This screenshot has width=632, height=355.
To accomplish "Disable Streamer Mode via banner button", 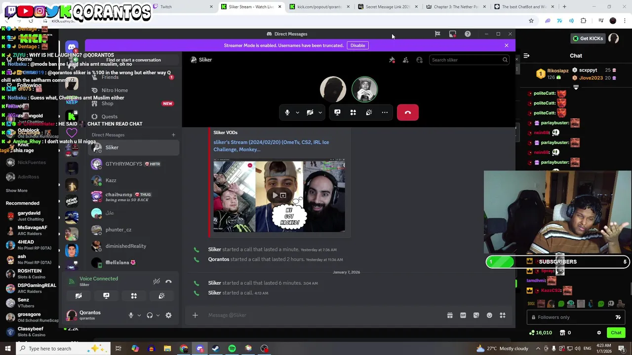I will [x=357, y=45].
